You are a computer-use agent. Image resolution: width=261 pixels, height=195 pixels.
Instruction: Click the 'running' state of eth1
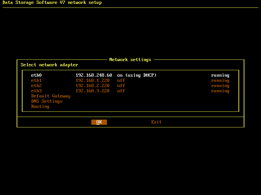coord(221,81)
